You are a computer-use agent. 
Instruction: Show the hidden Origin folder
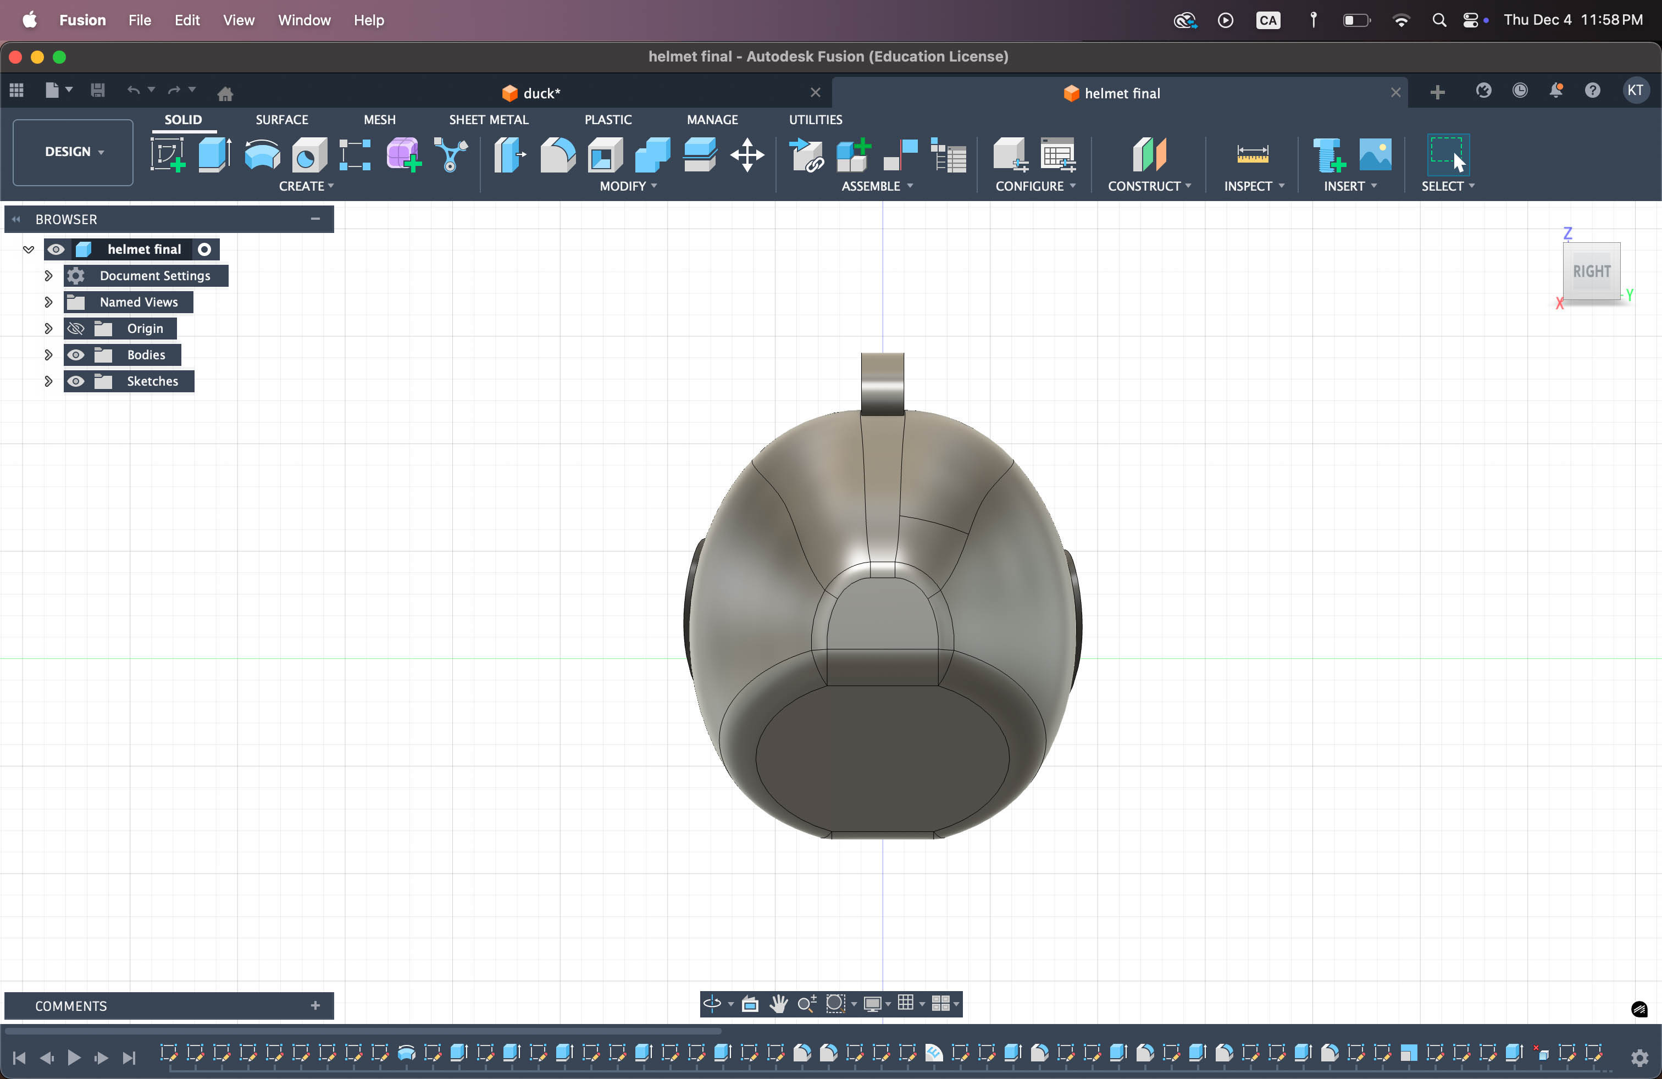pos(76,328)
